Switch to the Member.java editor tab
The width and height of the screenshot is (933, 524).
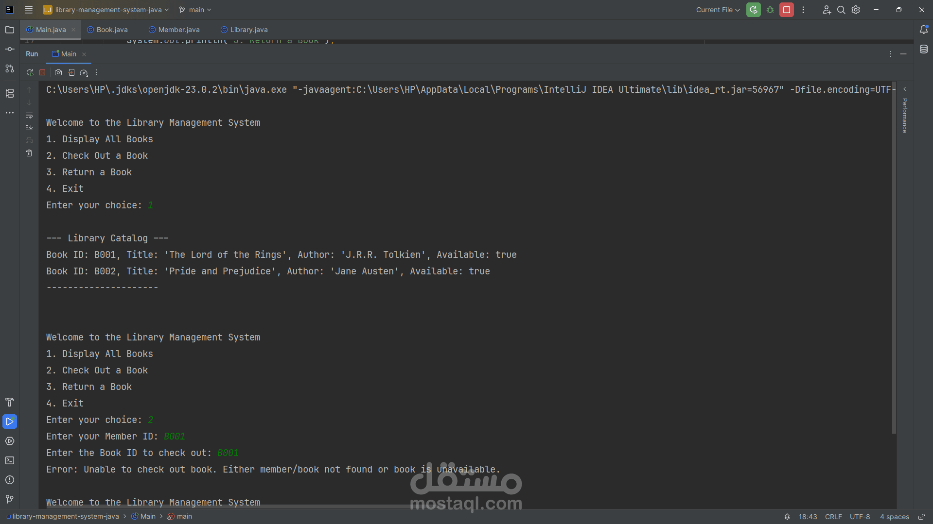174,30
